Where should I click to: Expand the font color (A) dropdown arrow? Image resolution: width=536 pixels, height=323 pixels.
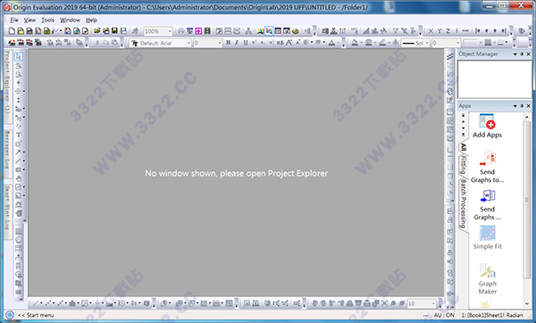point(338,43)
